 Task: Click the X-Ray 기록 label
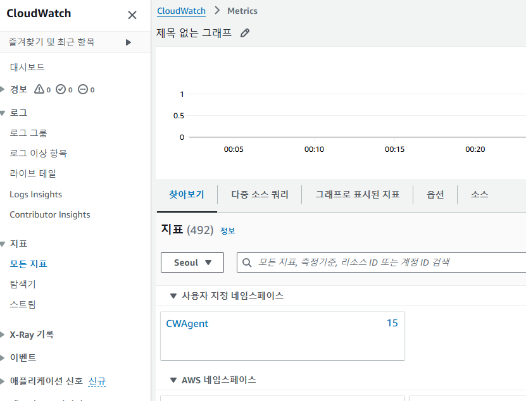coord(32,335)
